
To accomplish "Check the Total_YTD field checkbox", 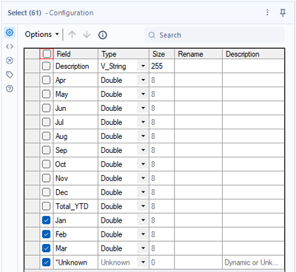I will 46,206.
